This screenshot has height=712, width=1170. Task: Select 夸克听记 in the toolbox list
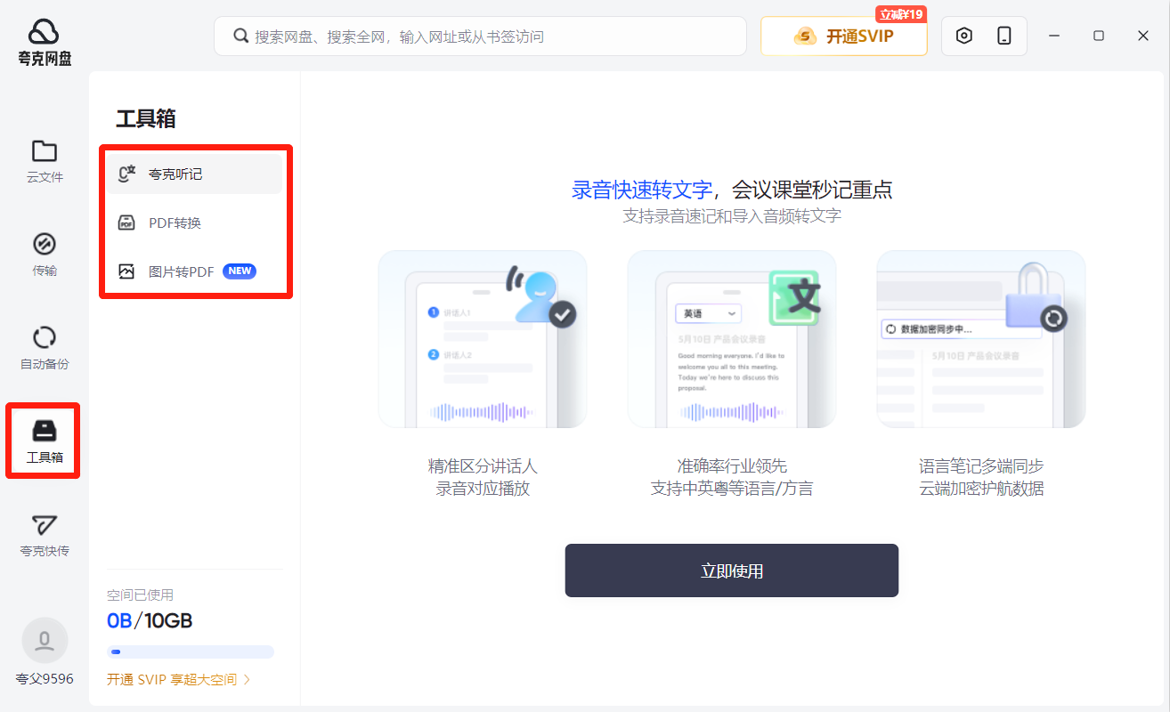tap(195, 174)
